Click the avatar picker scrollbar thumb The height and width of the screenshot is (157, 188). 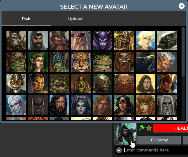[183, 52]
